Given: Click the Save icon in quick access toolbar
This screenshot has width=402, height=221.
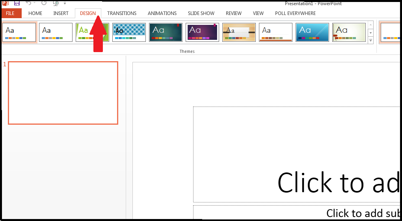Looking at the screenshot, I should point(17,3).
